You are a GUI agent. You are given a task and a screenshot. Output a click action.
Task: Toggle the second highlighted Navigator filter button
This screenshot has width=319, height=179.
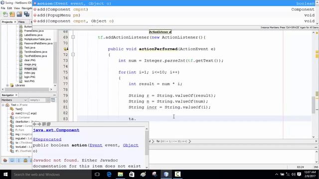click(x=12, y=160)
